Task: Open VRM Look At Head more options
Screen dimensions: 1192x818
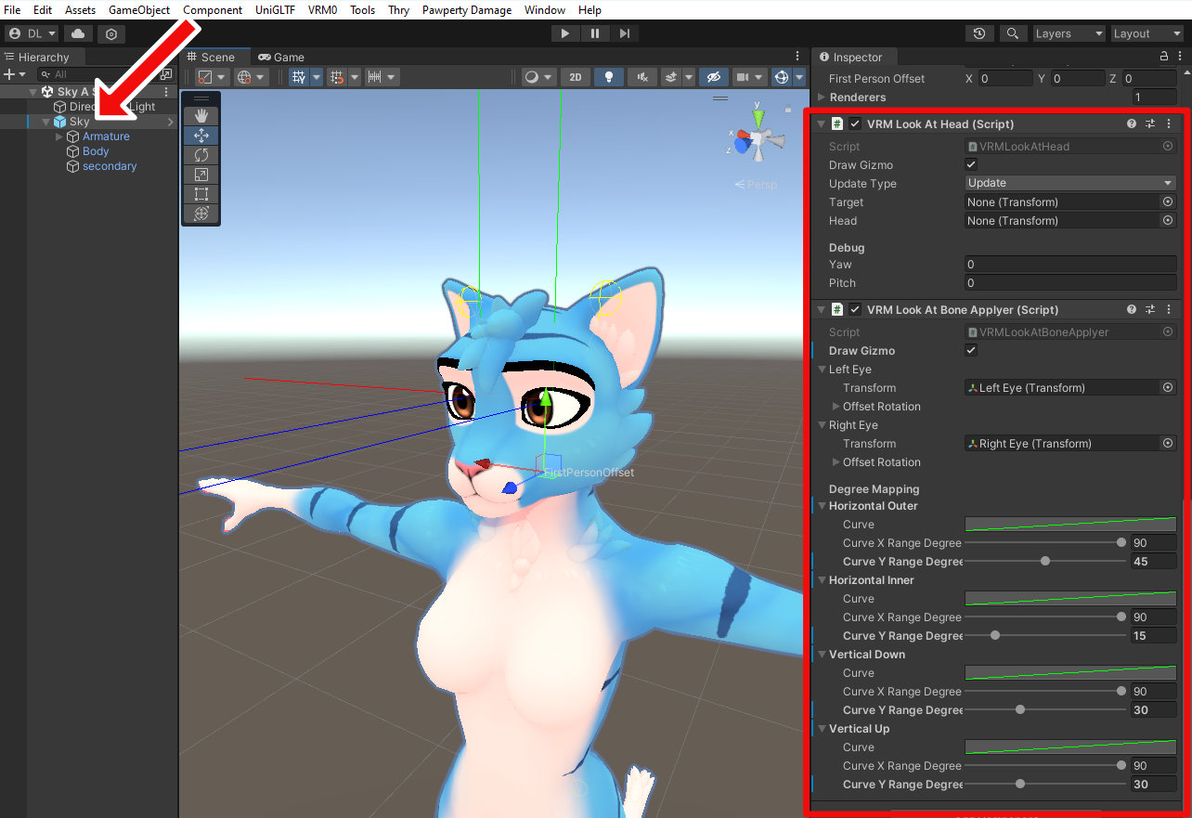Action: click(x=1168, y=123)
